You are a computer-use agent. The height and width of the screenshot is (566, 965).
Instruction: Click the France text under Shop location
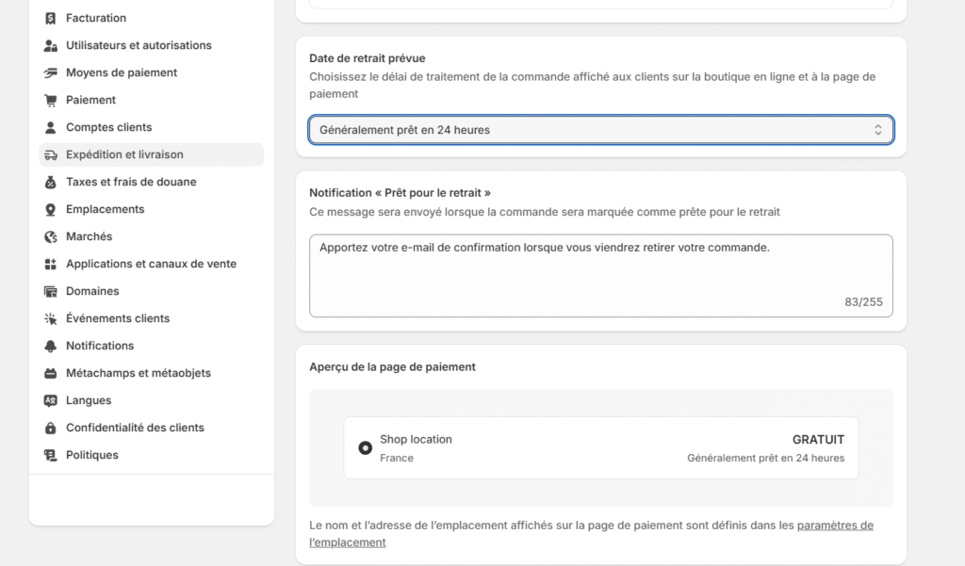tap(397, 459)
